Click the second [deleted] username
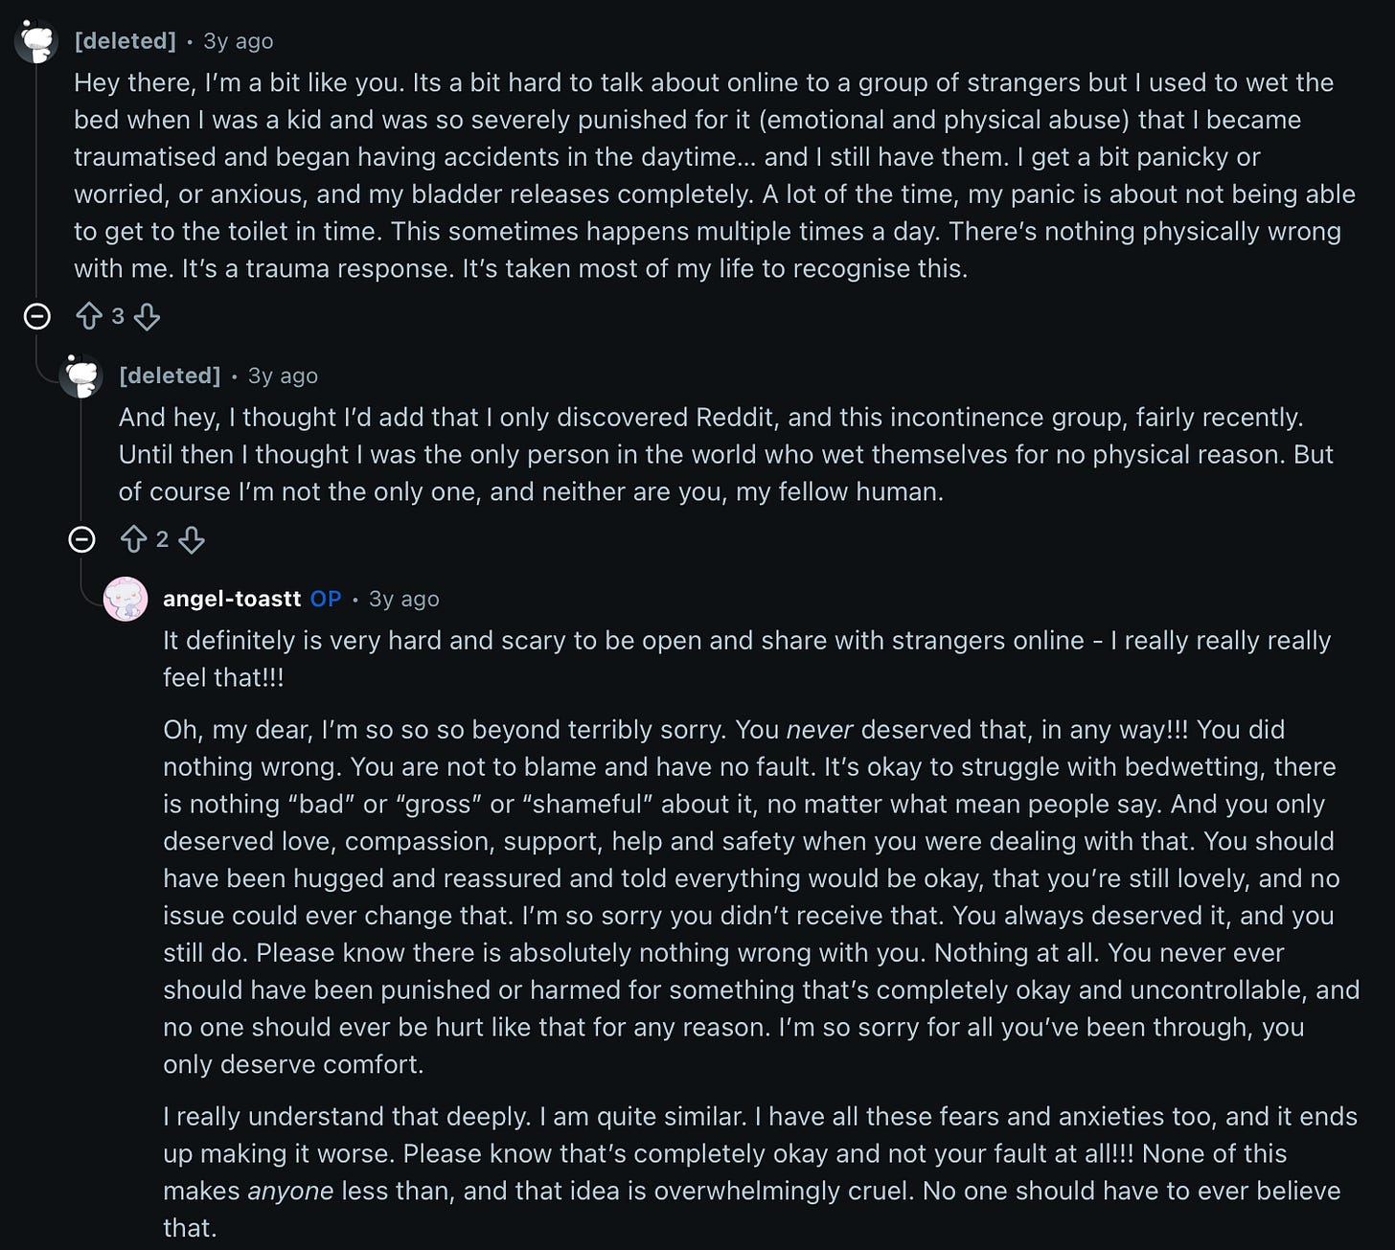Image resolution: width=1395 pixels, height=1250 pixels. point(170,375)
